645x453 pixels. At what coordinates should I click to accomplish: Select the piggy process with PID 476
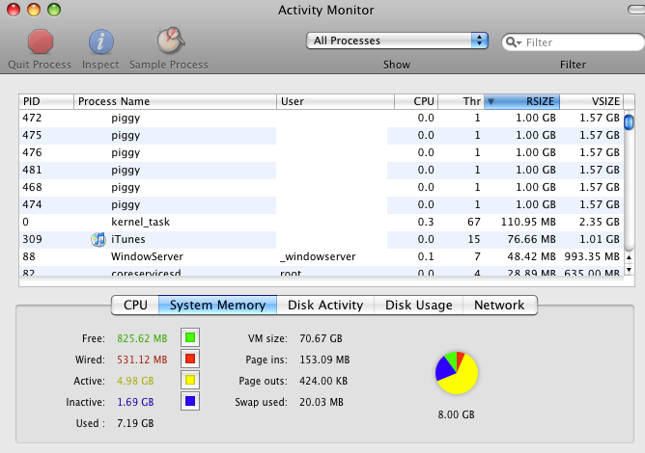tap(321, 152)
